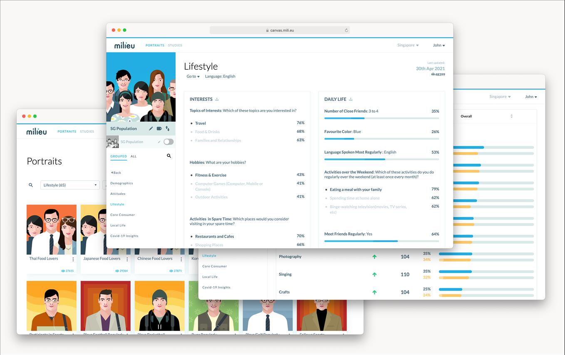This screenshot has height=355, width=565.
Task: Click the large pencil icon beside SG Population
Action: 151,129
